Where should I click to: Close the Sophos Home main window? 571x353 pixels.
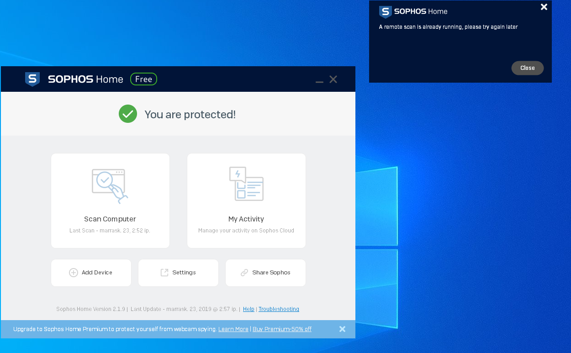[333, 79]
